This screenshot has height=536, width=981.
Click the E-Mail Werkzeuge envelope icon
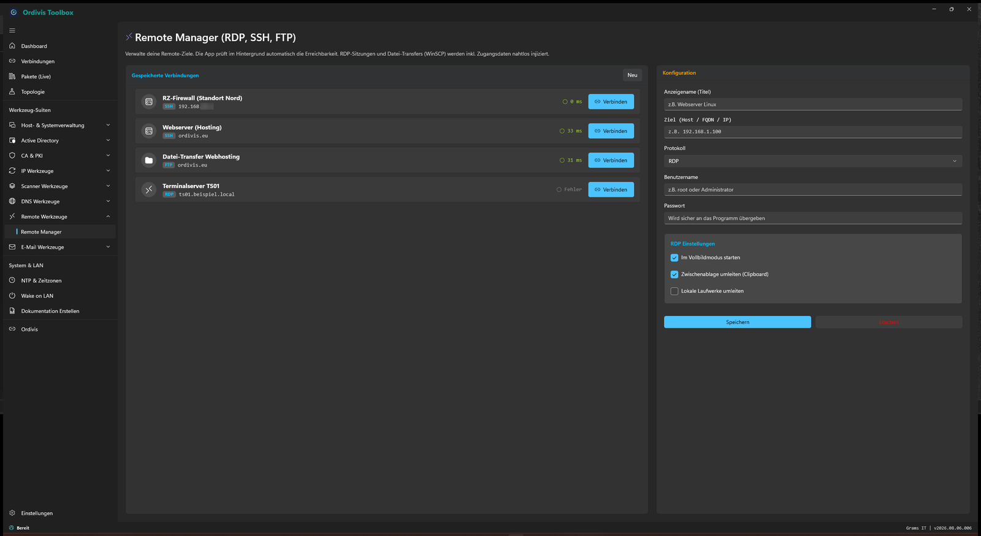[12, 247]
